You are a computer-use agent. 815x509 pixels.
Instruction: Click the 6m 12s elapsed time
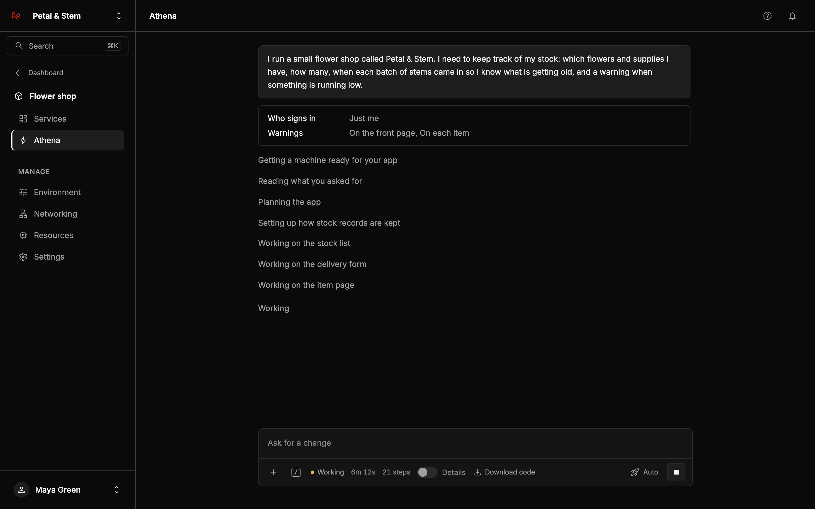point(363,472)
